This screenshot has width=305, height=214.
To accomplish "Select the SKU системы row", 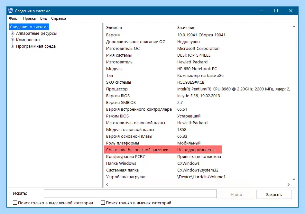I will [x=198, y=82].
